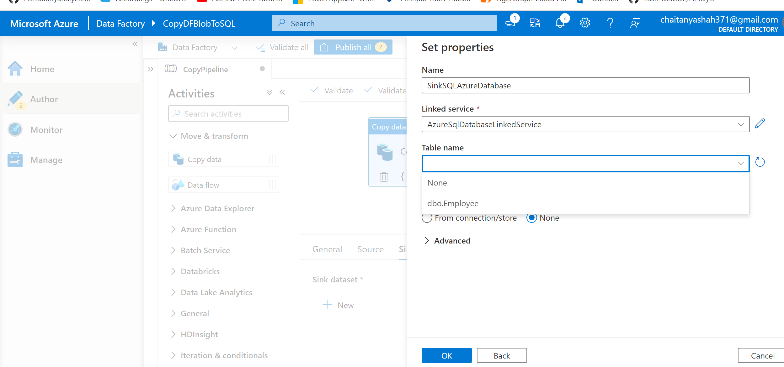The width and height of the screenshot is (784, 367).
Task: Open the Author pencil section
Action: (x=44, y=99)
